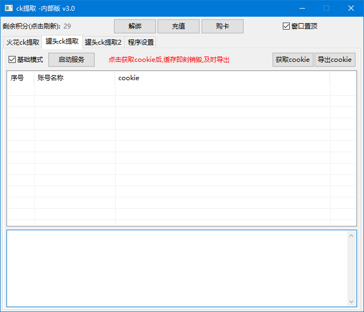This screenshot has width=364, height=312.
Task: Open the 充值 recharge button
Action: [x=178, y=26]
